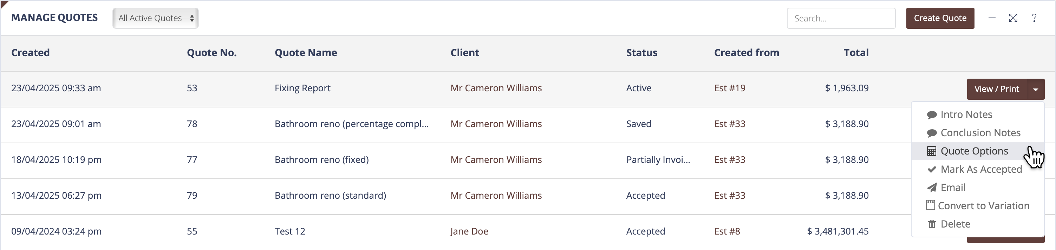The height and width of the screenshot is (250, 1056).
Task: Click the Create Quote button
Action: [x=940, y=18]
